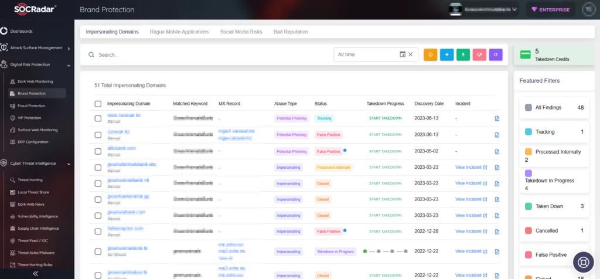
Task: Switch to Bad Reputation tab
Action: (x=291, y=32)
